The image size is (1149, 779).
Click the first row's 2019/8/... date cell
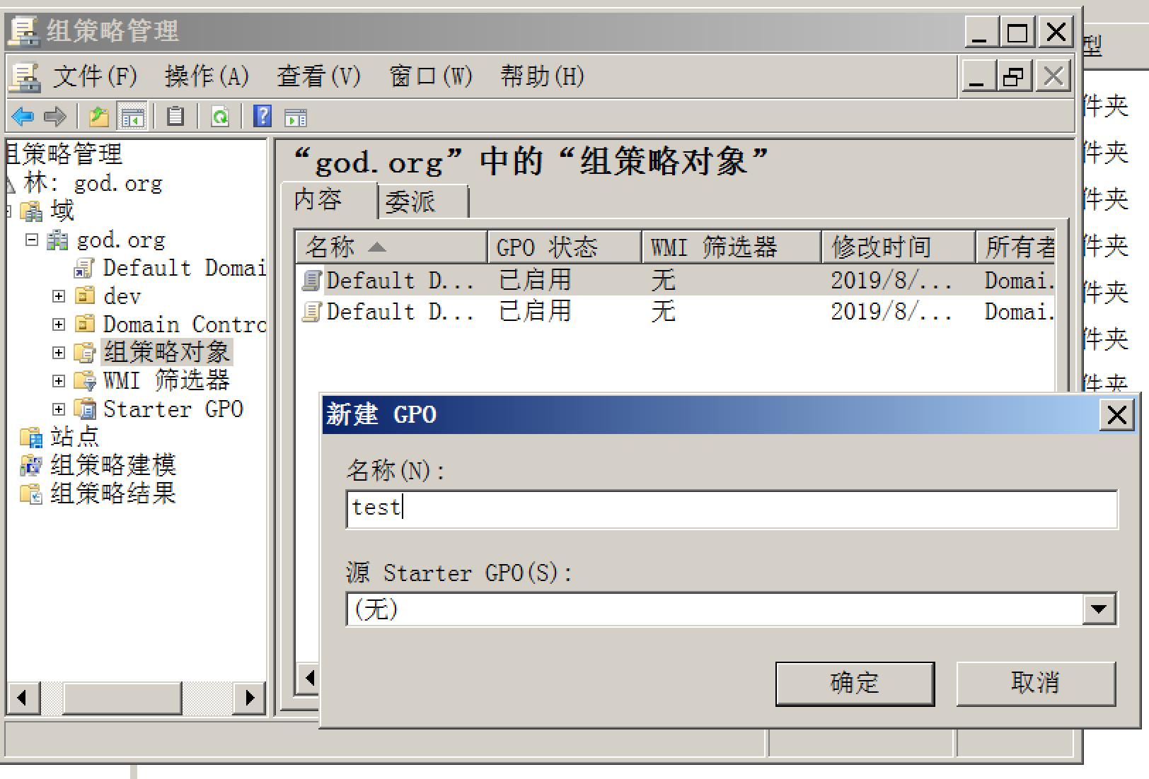pyautogui.click(x=891, y=281)
